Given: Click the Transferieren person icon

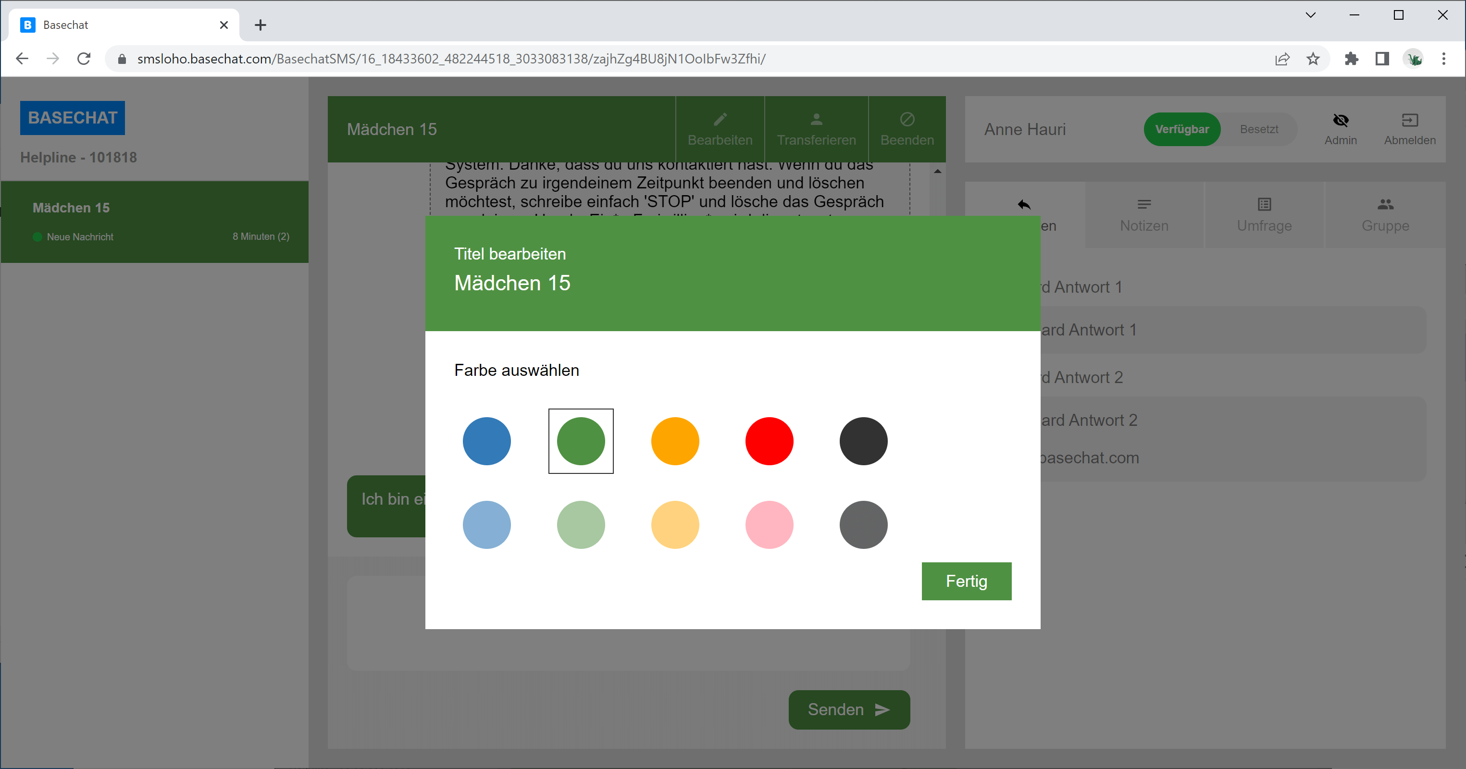Looking at the screenshot, I should 816,120.
